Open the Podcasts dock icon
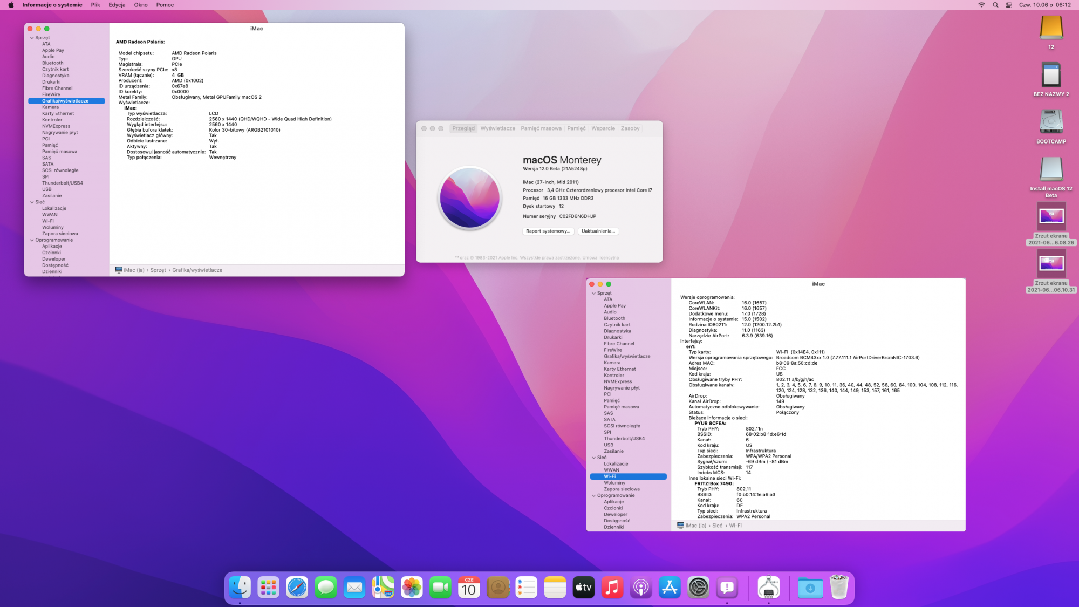 [x=641, y=587]
